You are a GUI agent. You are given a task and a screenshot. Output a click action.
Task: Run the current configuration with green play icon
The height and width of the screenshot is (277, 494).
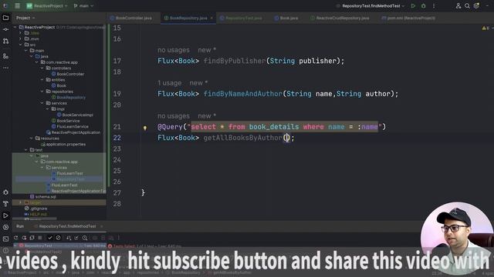413,6
